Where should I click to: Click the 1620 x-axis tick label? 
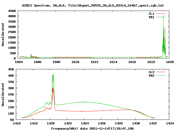tap(170, 62)
